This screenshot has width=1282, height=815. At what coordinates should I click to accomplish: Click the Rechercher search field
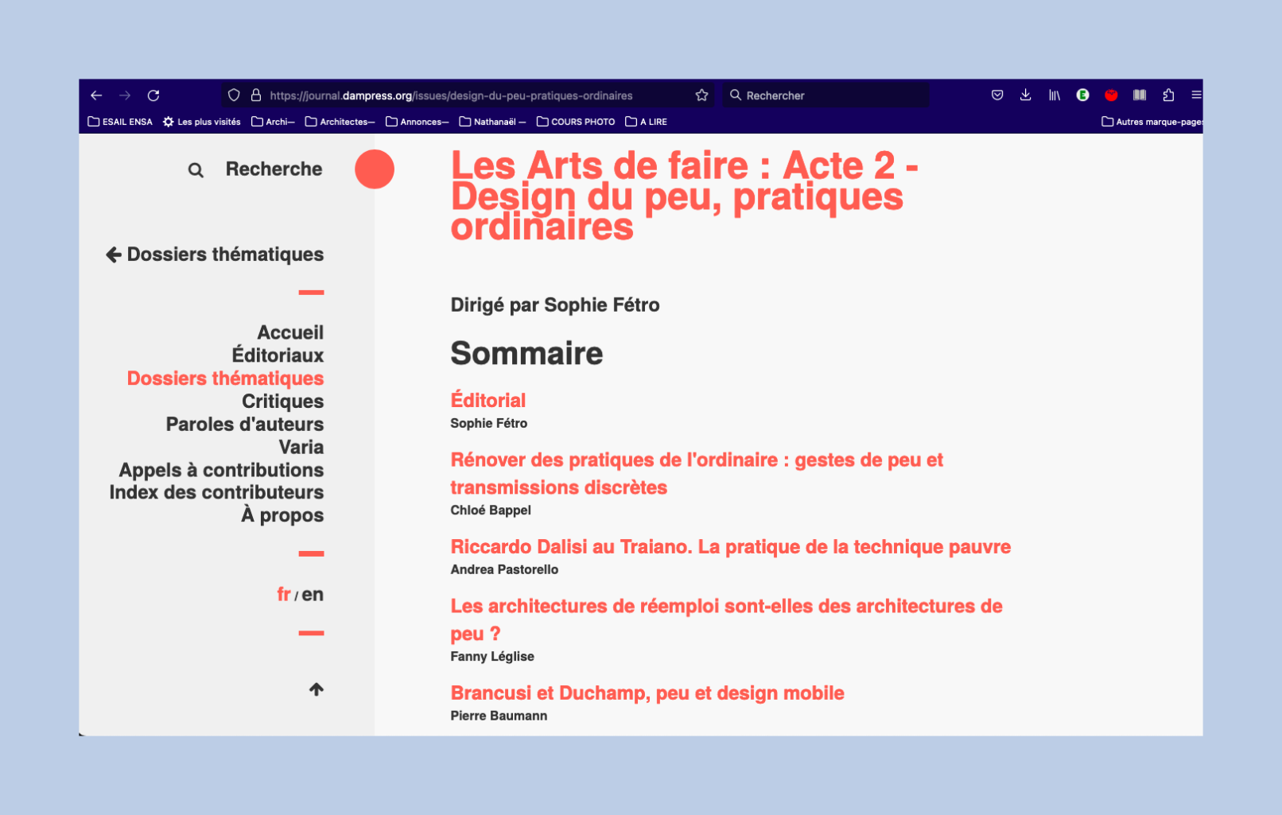coord(827,95)
